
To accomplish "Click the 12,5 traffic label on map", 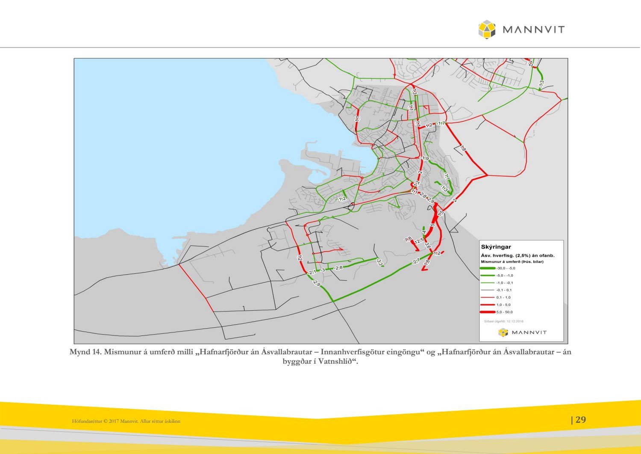I will (x=419, y=241).
